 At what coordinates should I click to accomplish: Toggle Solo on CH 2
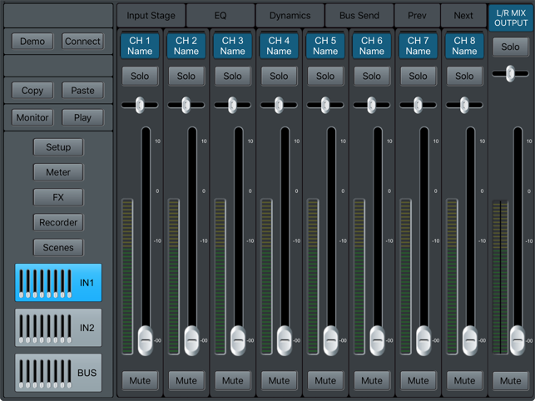(186, 76)
